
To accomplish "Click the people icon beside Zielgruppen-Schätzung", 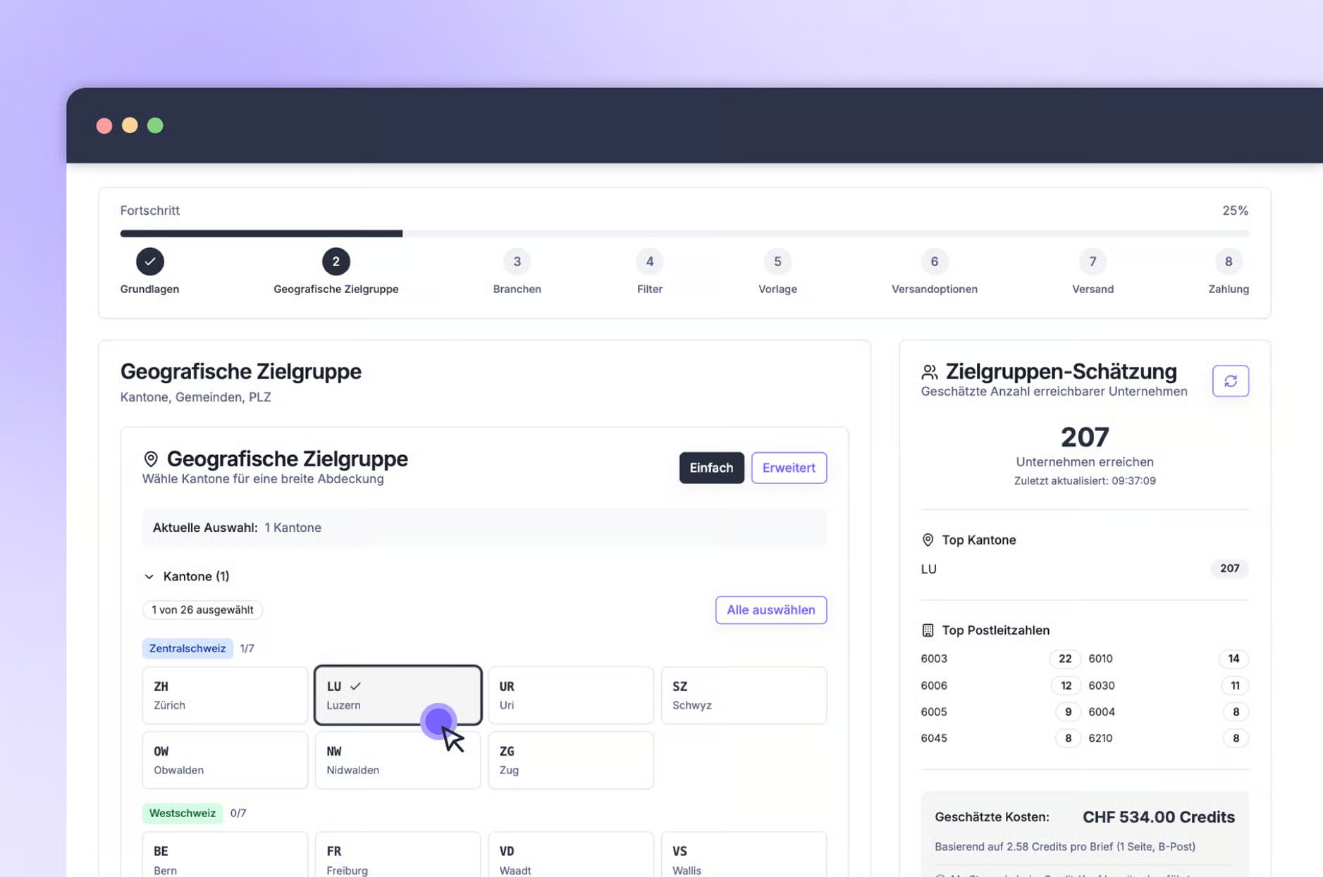I will (929, 372).
